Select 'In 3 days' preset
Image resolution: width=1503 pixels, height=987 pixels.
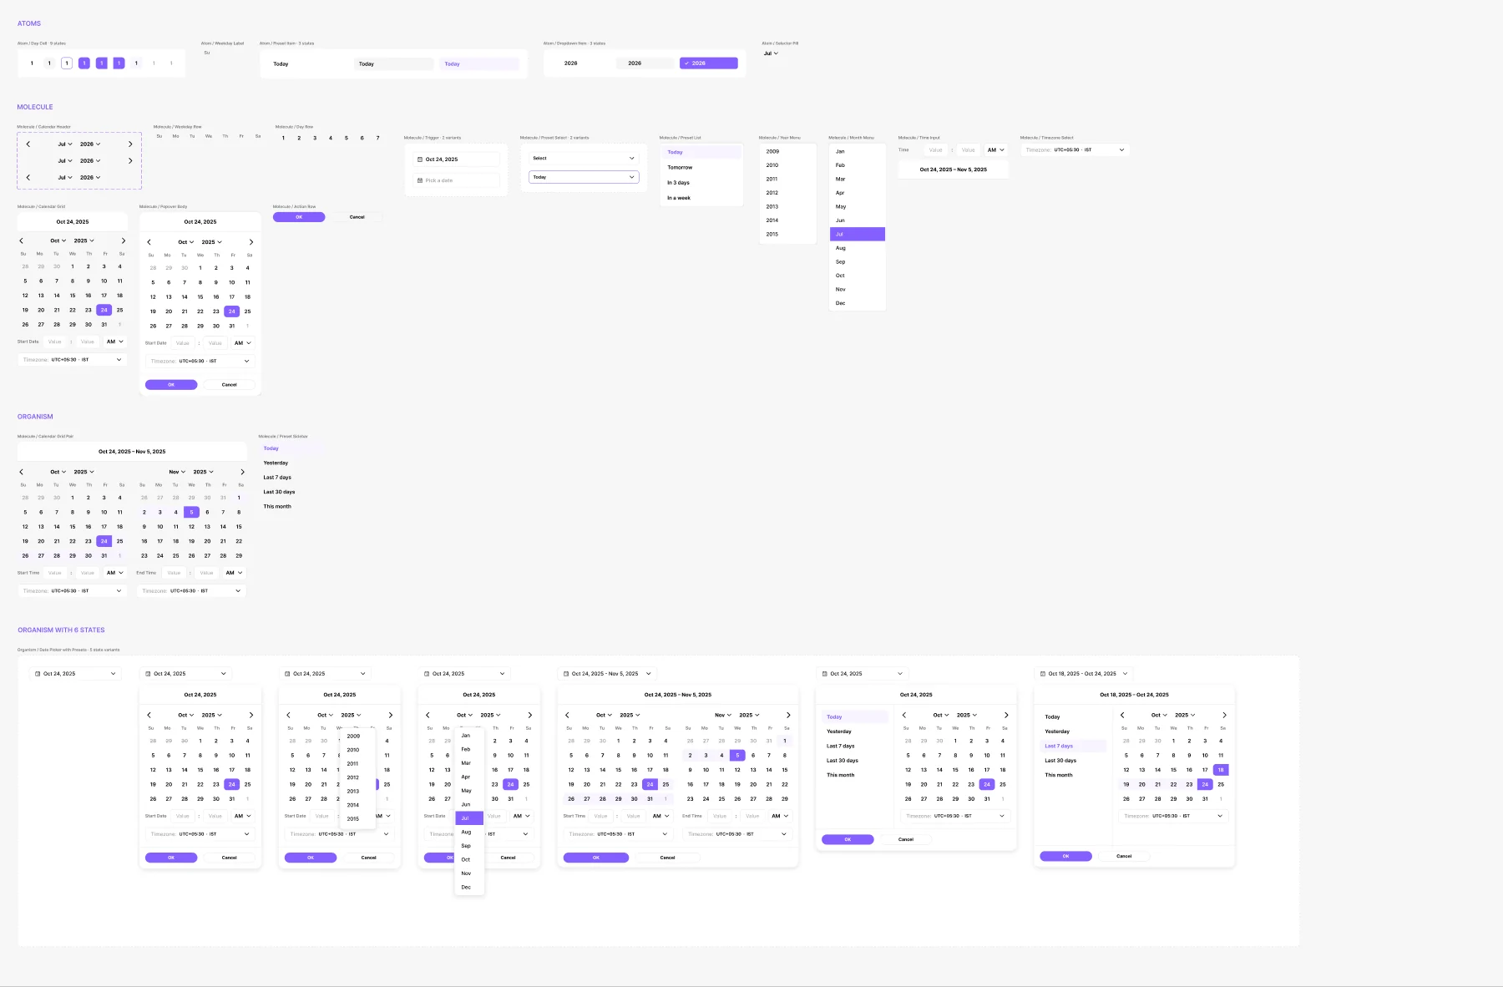(x=701, y=183)
